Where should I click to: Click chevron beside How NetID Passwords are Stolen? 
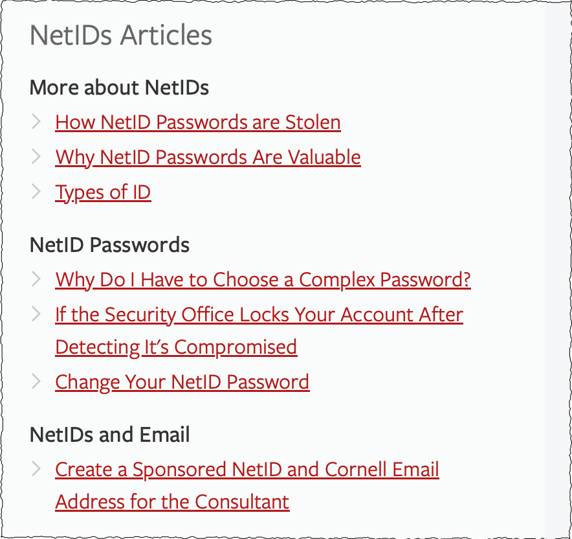coord(36,121)
